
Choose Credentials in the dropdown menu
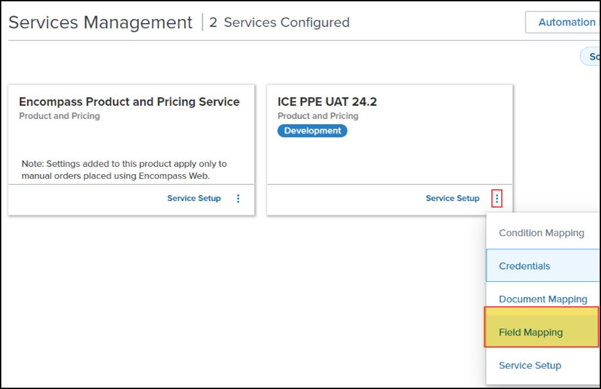(x=542, y=266)
